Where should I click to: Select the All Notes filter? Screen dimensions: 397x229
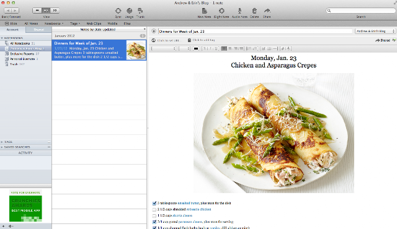(31, 24)
